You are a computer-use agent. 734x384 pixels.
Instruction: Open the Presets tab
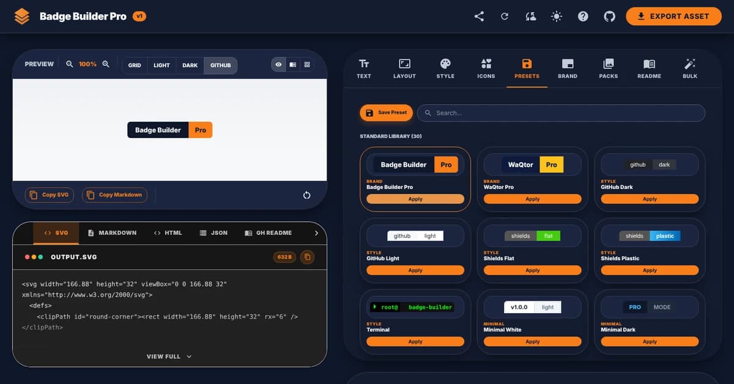tap(527, 68)
